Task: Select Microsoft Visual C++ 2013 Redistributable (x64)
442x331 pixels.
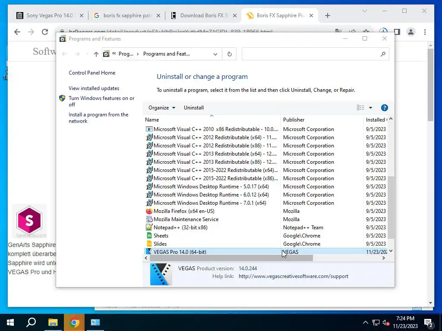Action: pyautogui.click(x=265, y=154)
